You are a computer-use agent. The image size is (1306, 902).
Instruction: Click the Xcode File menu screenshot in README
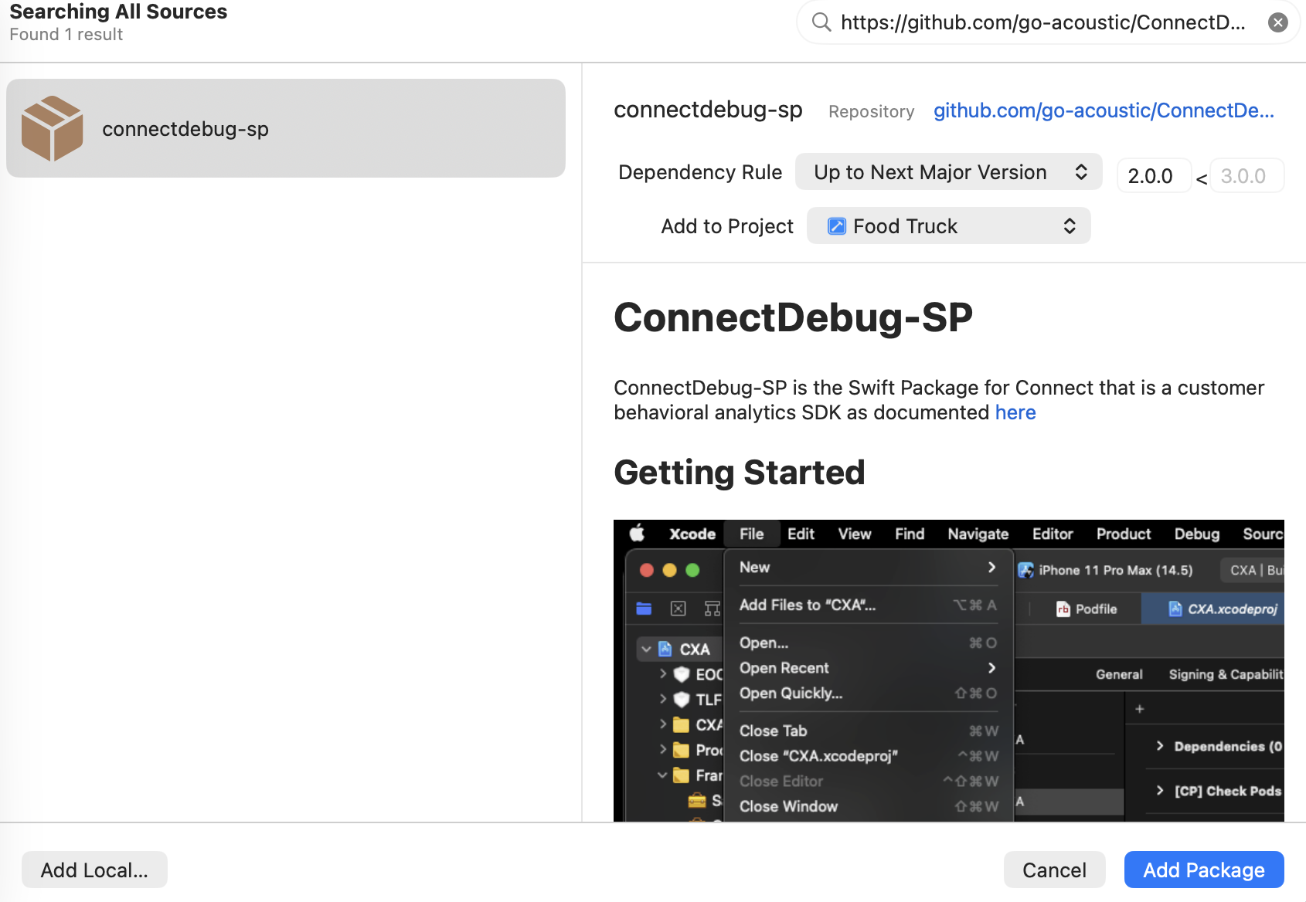(x=949, y=670)
